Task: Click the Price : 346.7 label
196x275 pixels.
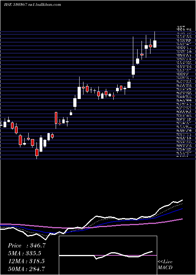Action: (27, 246)
